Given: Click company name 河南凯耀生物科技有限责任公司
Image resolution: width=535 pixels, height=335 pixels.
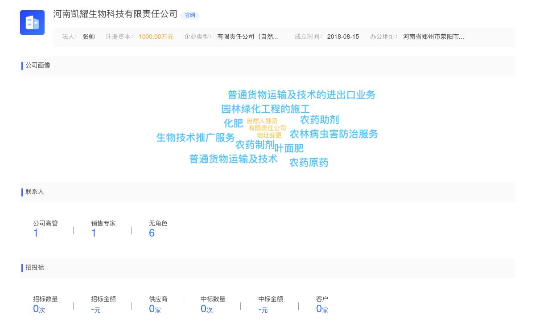Looking at the screenshot, I should point(115,14).
